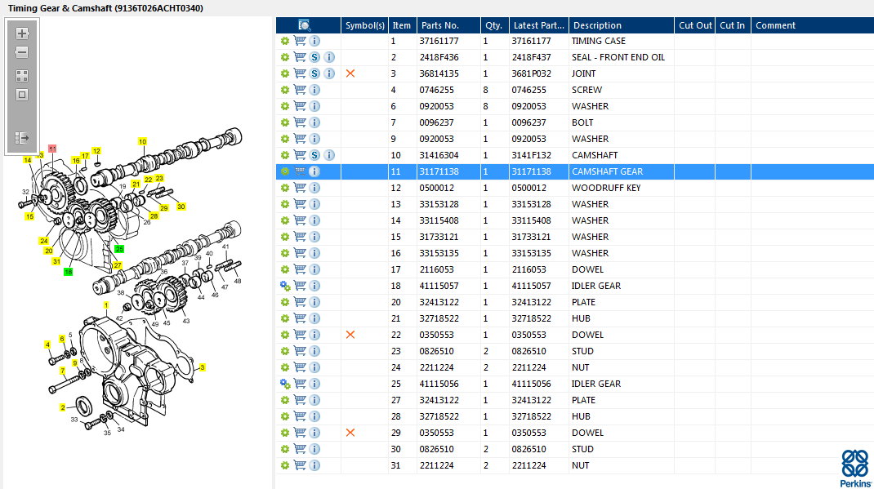
Task: Show supersession for SEAL - FRONT END OIL
Action: (x=314, y=57)
